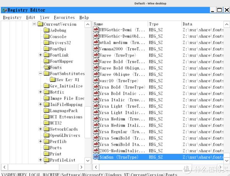The image size is (230, 176).
Task: Click tree pane scroll-left arrow
Action: [x=5, y=167]
